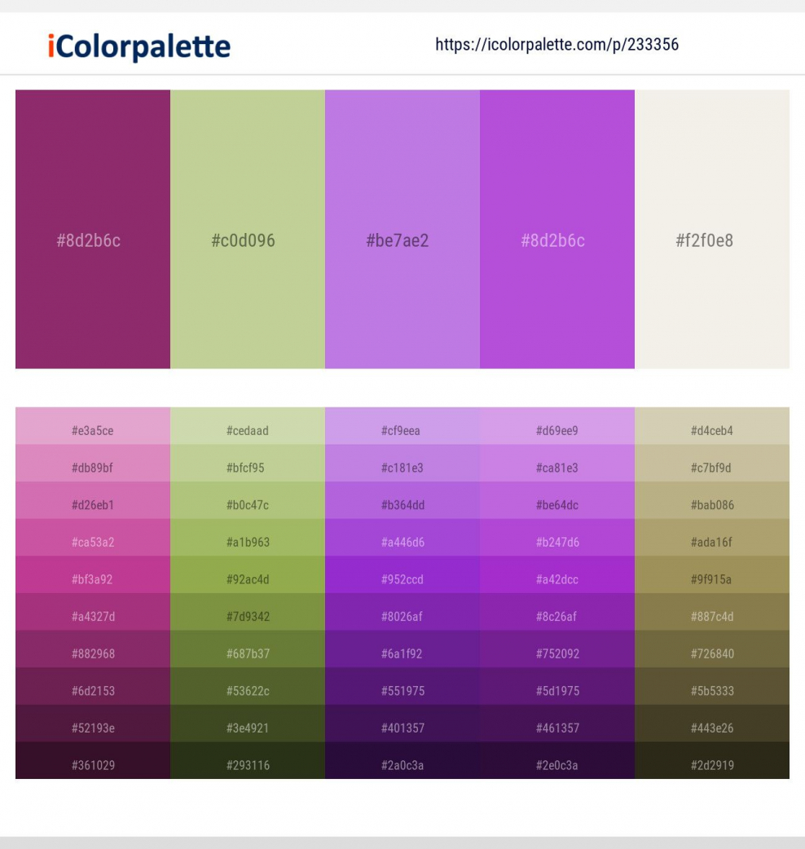Screen dimensions: 805x849
Task: Open the icolorpalette.com/p/233356 URL link
Action: pyautogui.click(x=556, y=45)
